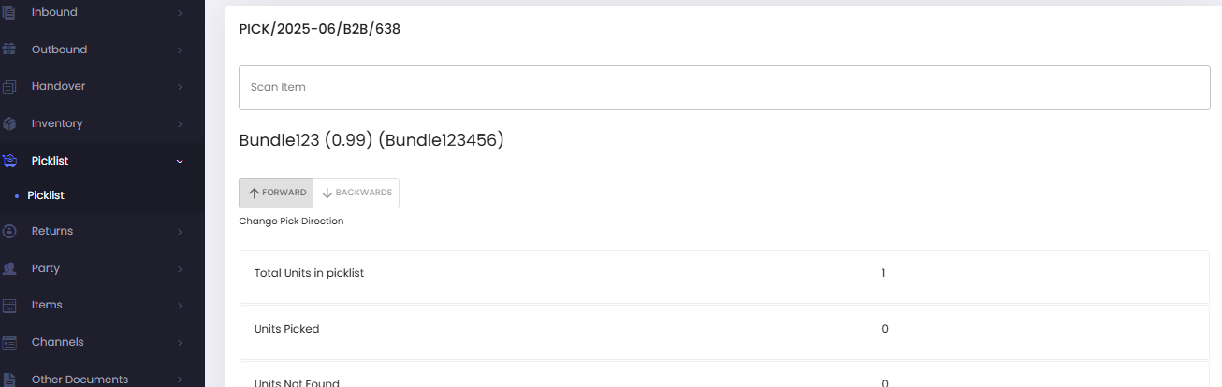
Task: Open the Party menu item
Action: (45, 268)
